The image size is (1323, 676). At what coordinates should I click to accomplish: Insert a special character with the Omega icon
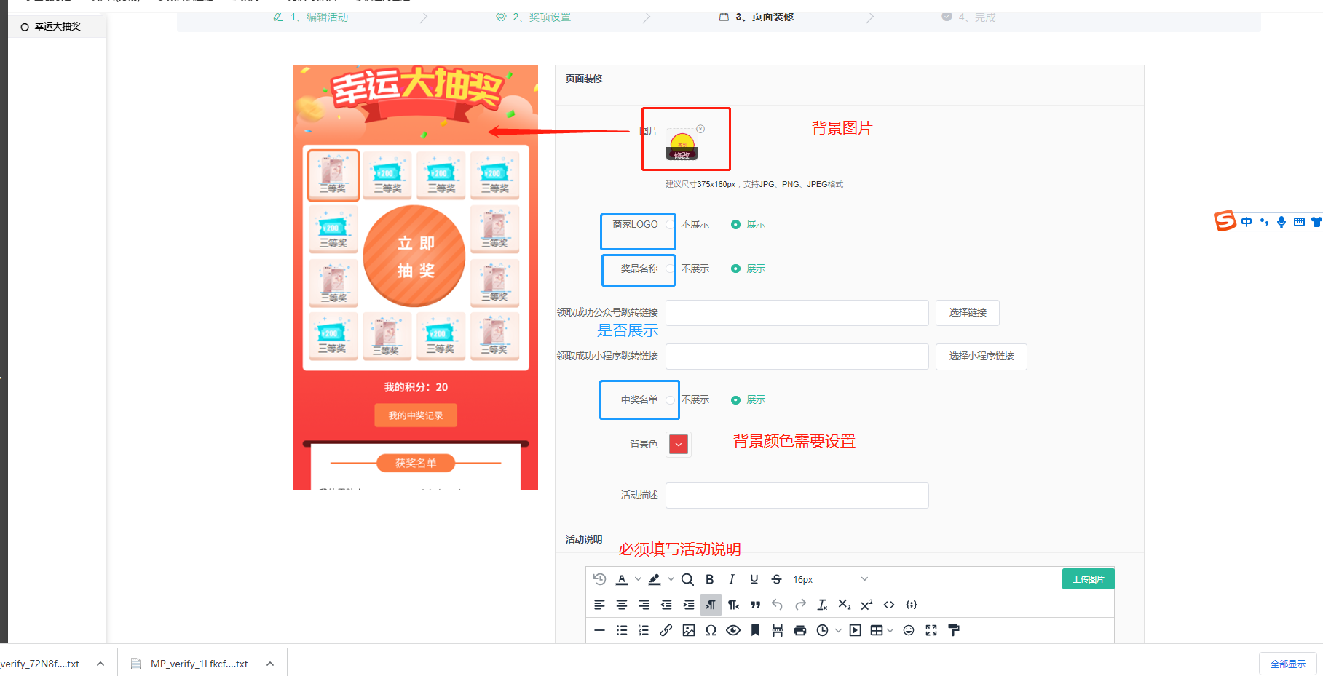coord(711,630)
